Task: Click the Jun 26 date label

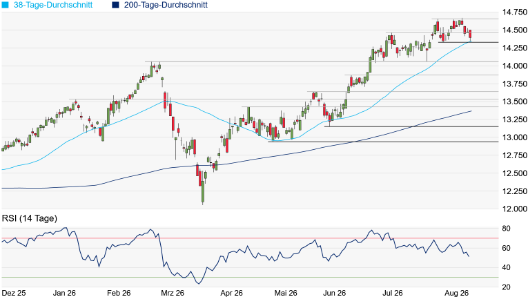Action: [334, 293]
